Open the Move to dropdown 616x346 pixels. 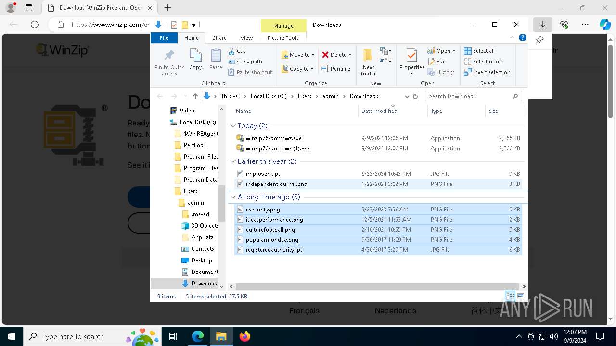click(298, 55)
